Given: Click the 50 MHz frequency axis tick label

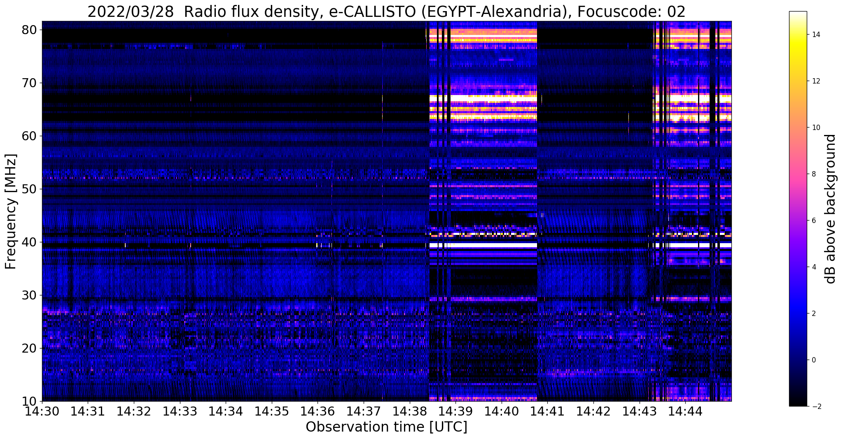Looking at the screenshot, I should [x=30, y=189].
